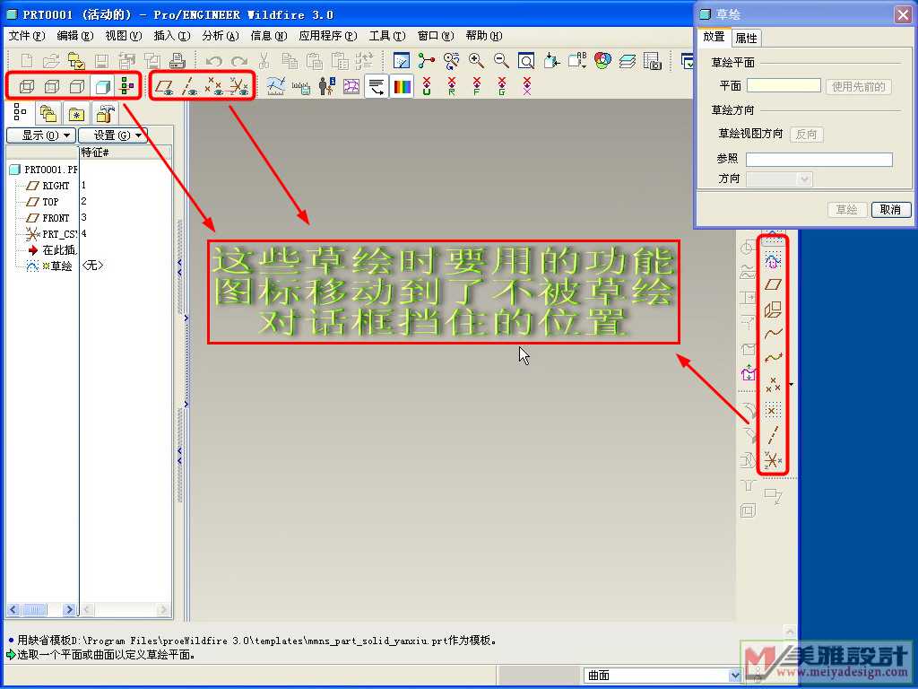This screenshot has height=689, width=918.
Task: Click the reorient view icon
Action: tap(551, 60)
